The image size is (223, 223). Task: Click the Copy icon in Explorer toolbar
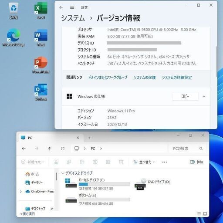coord(69,162)
